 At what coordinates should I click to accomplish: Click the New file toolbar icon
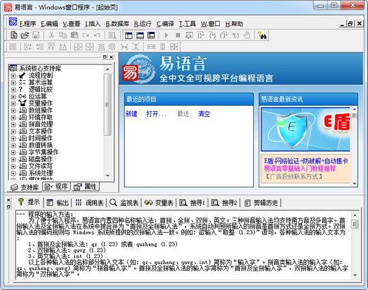(x=14, y=35)
